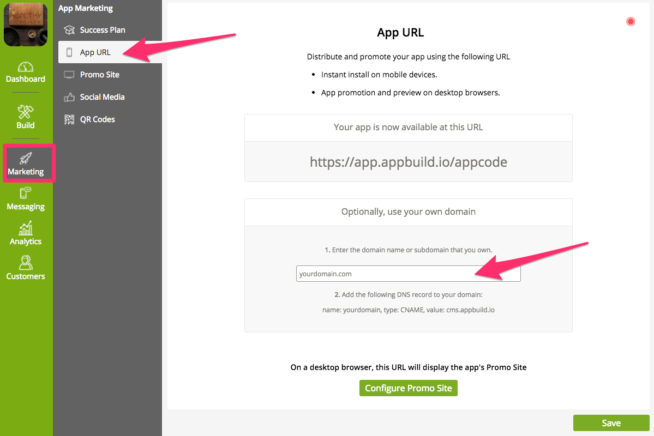Click the monitor icon next to Promo Site
Viewport: 654px width, 436px height.
coord(69,75)
